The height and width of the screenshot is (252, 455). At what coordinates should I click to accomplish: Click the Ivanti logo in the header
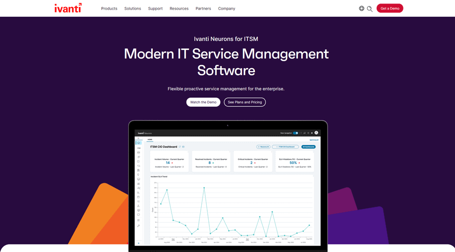click(x=68, y=8)
